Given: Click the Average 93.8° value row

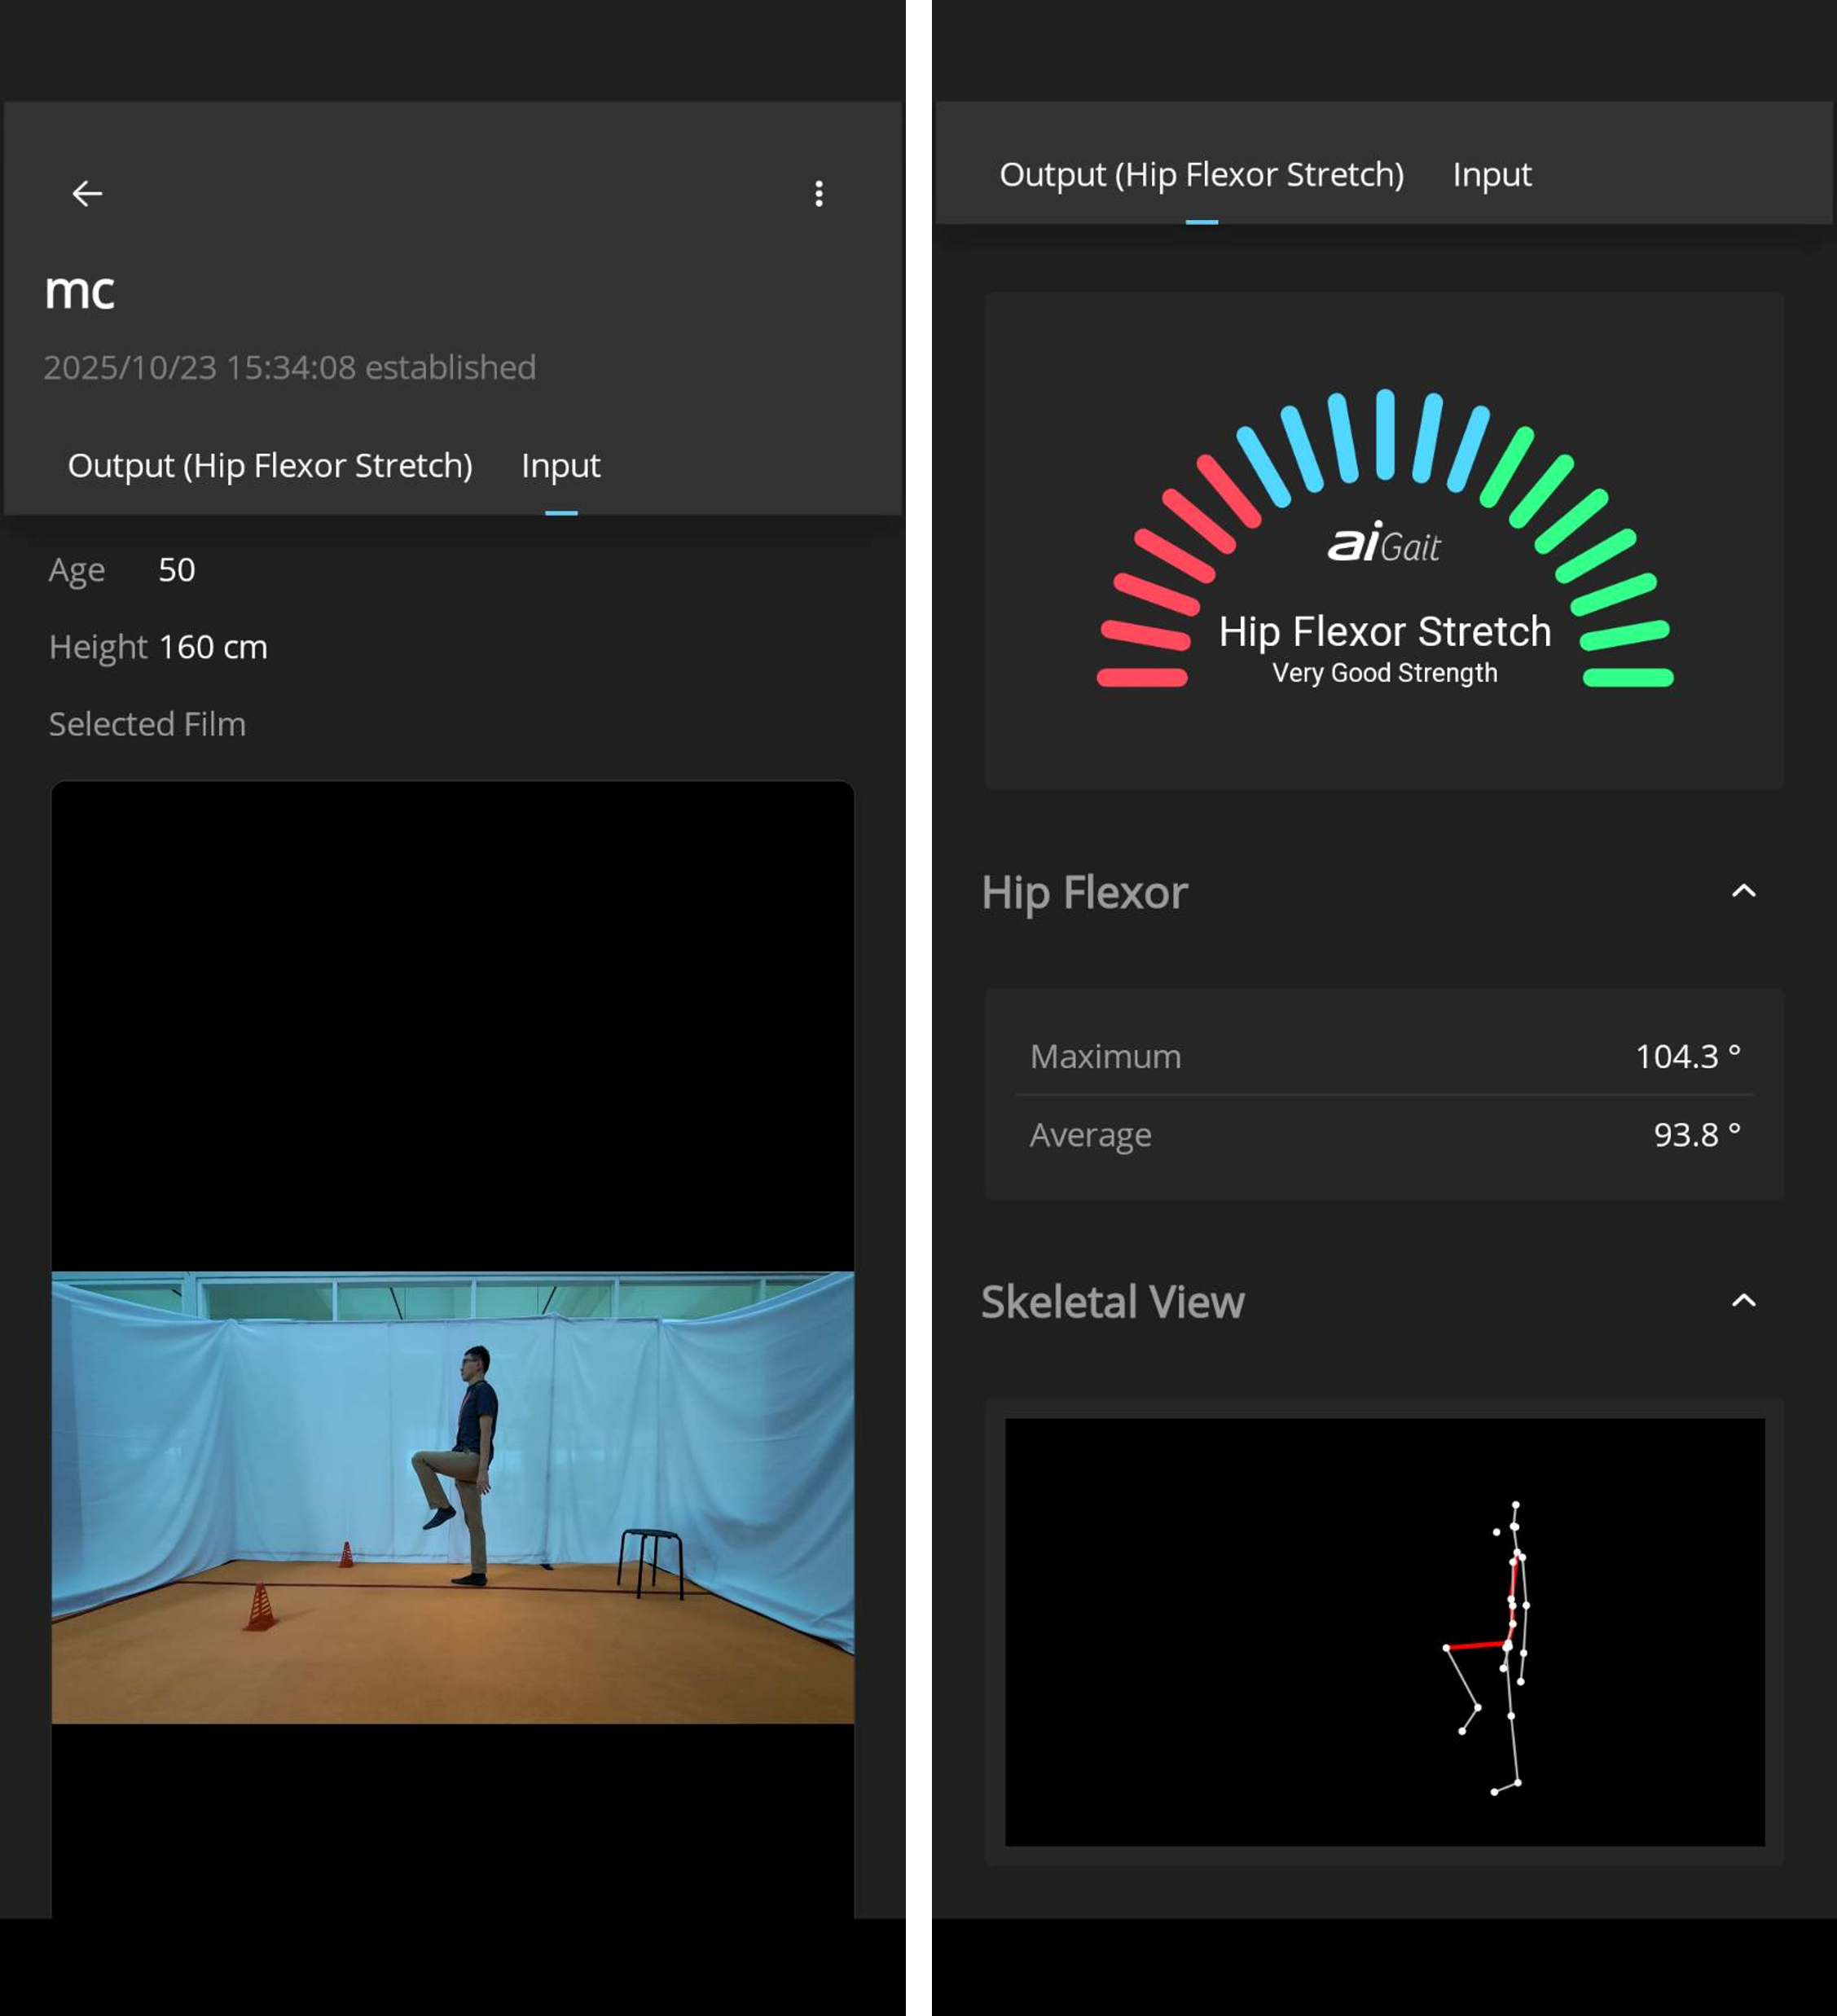Looking at the screenshot, I should [1384, 1135].
